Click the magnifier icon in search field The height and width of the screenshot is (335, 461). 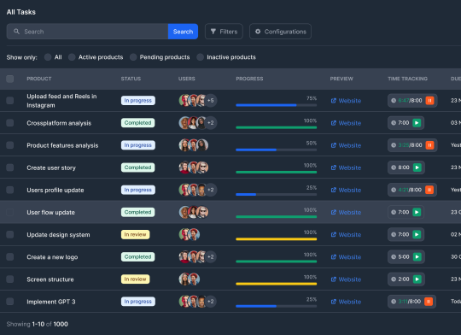(16, 32)
